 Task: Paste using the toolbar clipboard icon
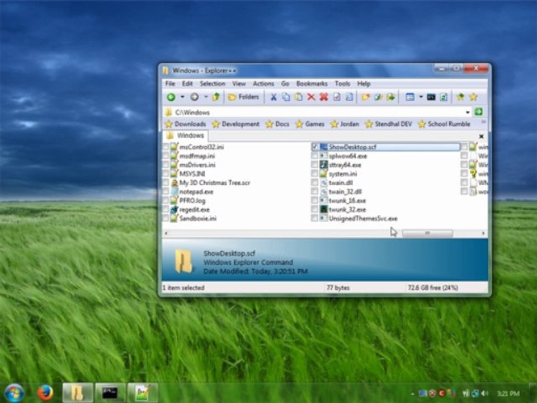[298, 97]
